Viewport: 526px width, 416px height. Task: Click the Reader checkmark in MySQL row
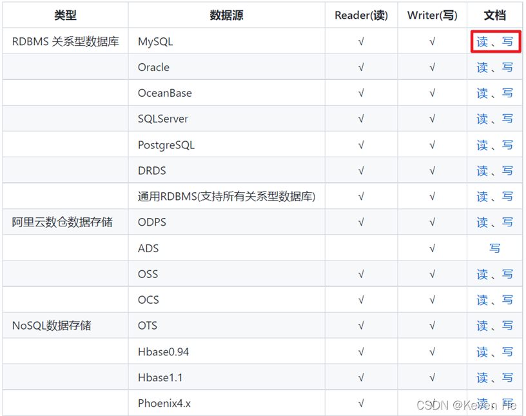(361, 42)
